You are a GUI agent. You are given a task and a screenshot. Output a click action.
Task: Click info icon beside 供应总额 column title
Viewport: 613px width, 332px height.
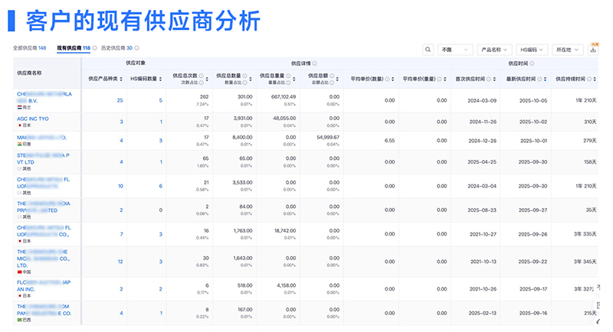pos(332,76)
